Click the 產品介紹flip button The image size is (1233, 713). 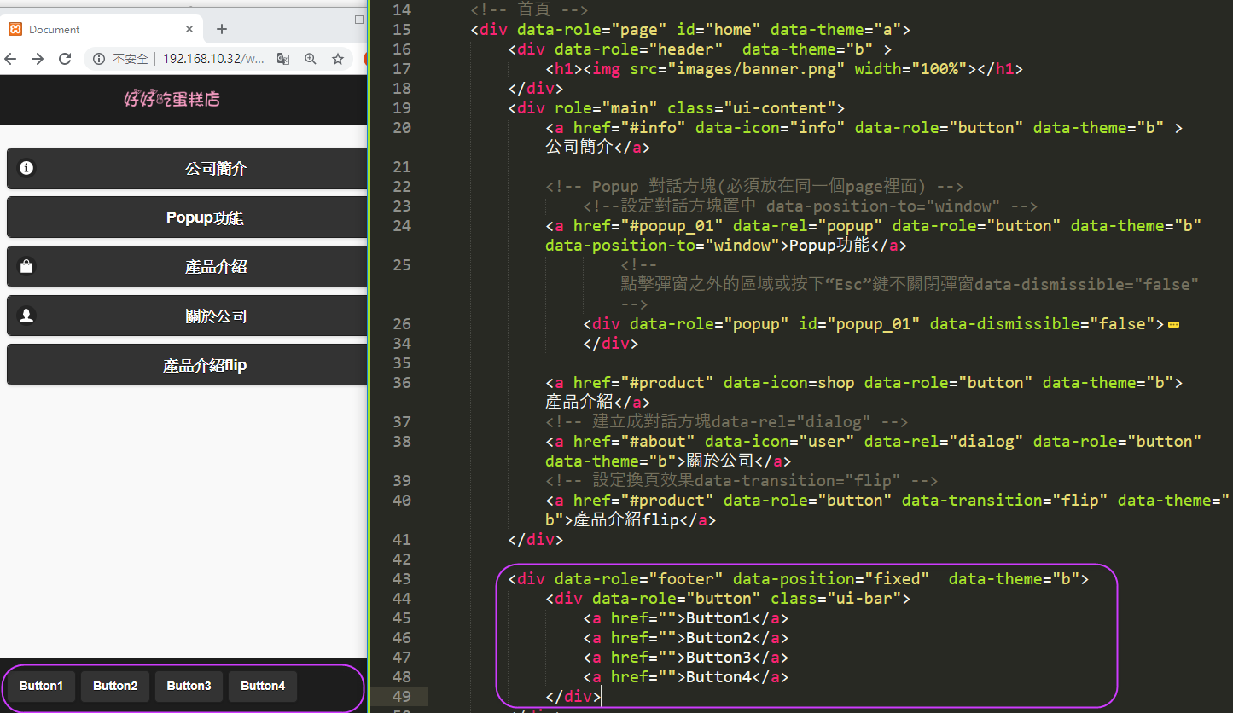(188, 365)
